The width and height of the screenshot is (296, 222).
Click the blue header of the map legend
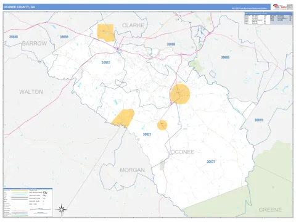click(28, 189)
